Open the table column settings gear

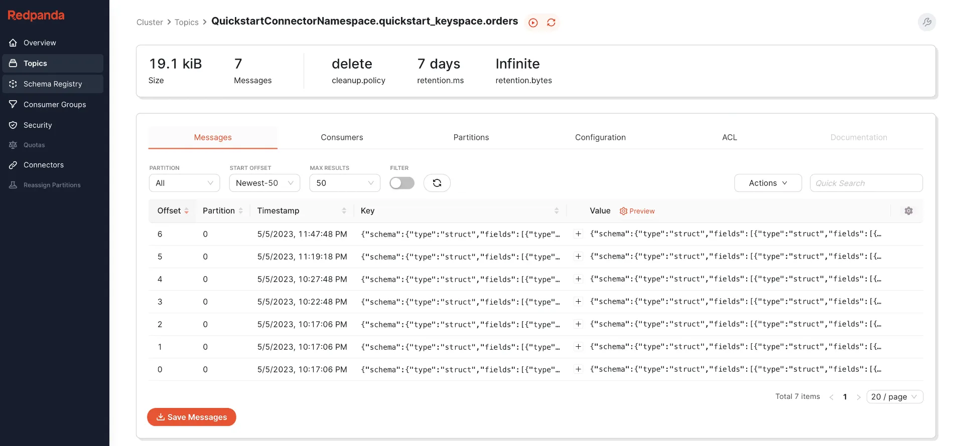pyautogui.click(x=908, y=211)
